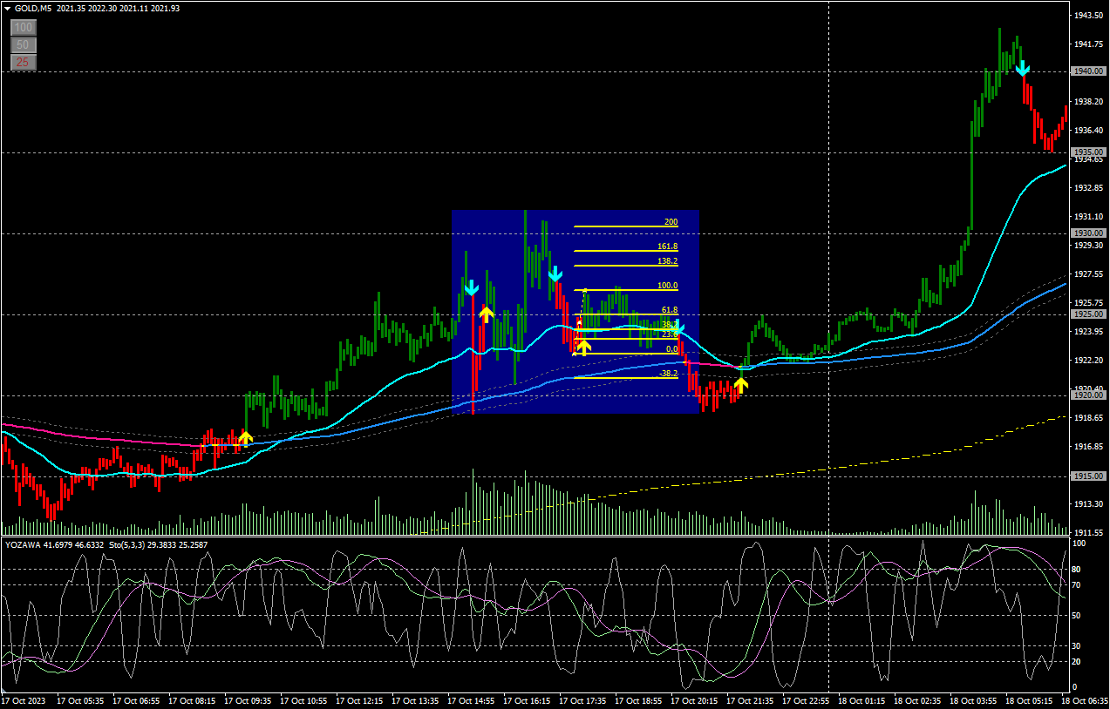1110x709 pixels.
Task: Click cyan arrow at the Fibonacci 38.2 level
Action: pos(678,329)
